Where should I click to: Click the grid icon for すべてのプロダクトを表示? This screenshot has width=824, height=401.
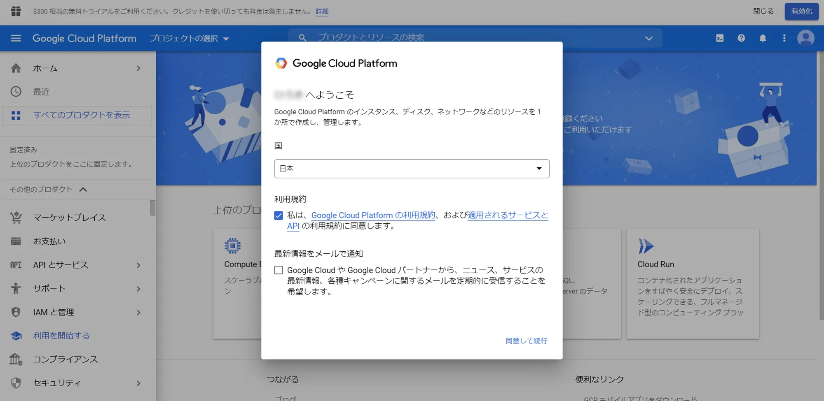coord(16,115)
